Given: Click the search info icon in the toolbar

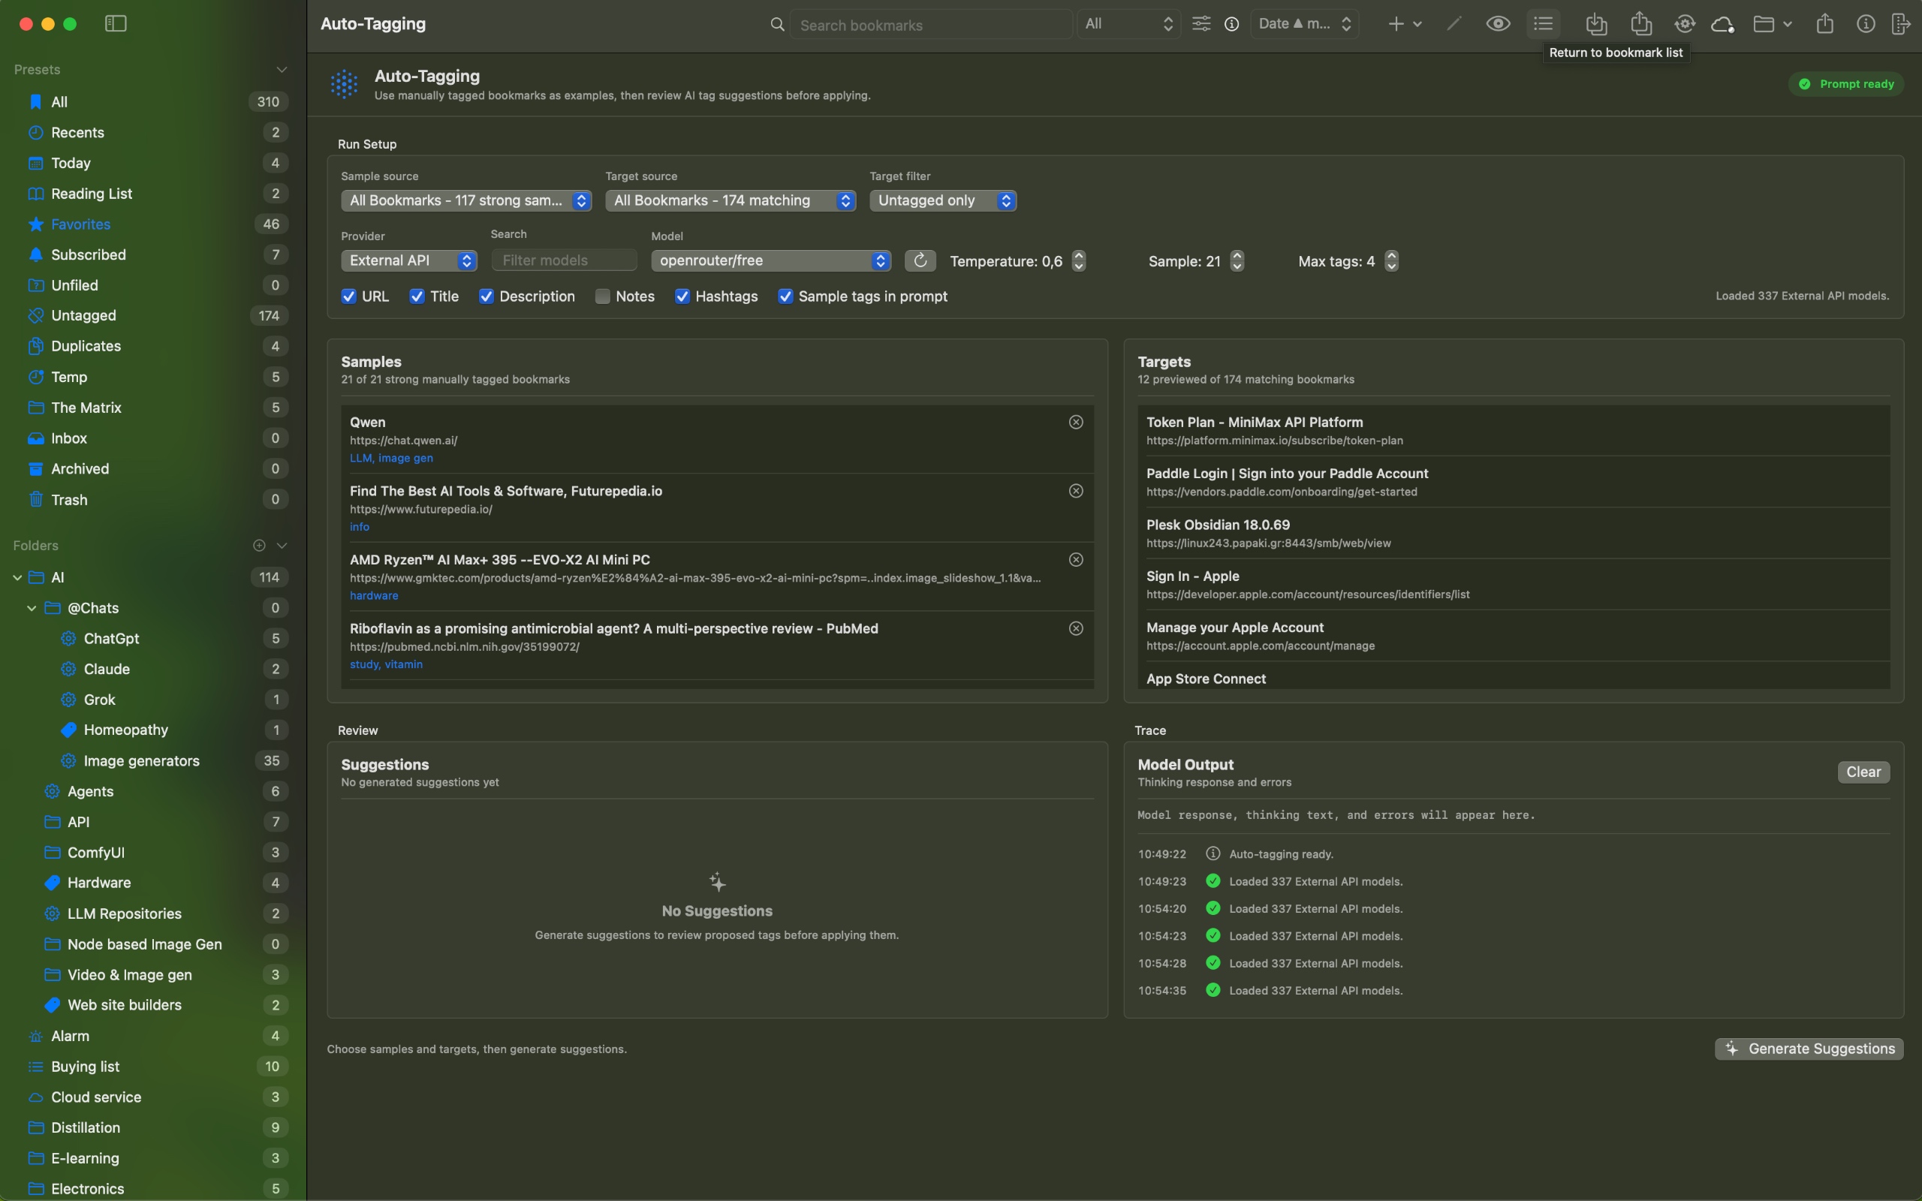Looking at the screenshot, I should click(x=1232, y=24).
